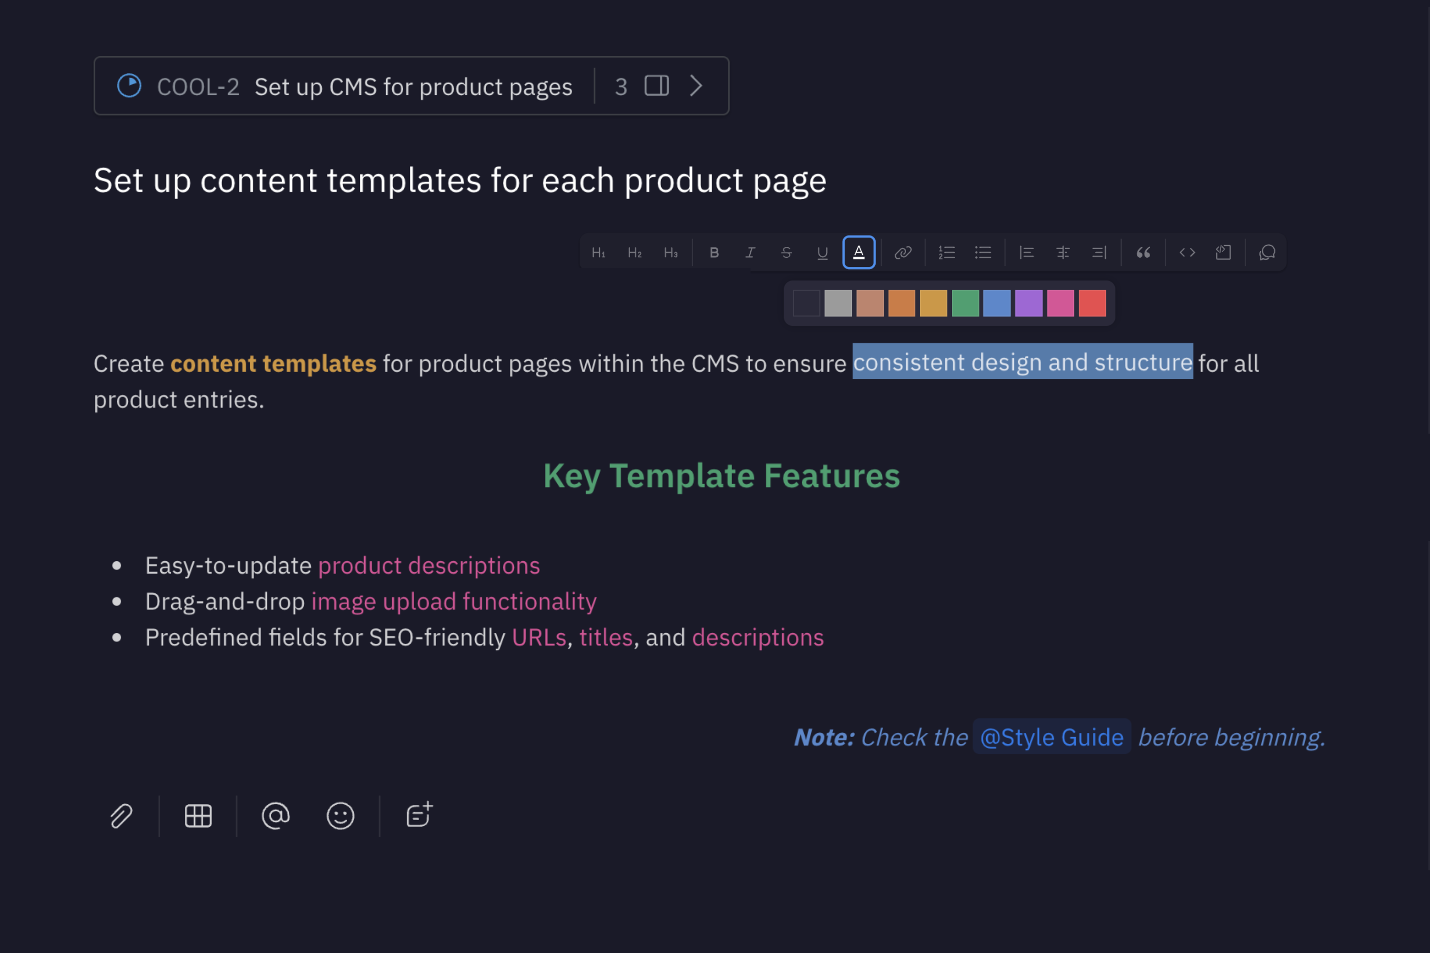The width and height of the screenshot is (1430, 953).
Task: Insert a block quote
Action: coord(1143,252)
